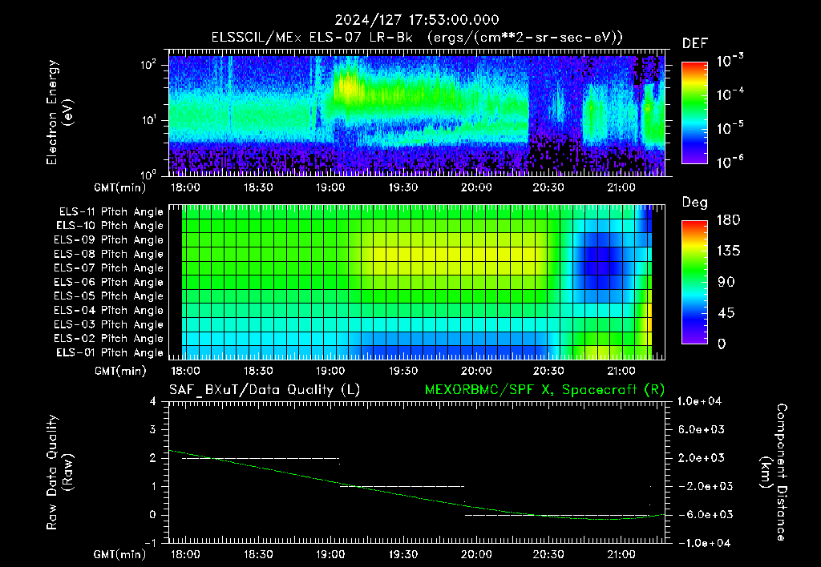821x567 pixels.
Task: Click 18:00 tick label under the spectrogram
Action: 185,187
